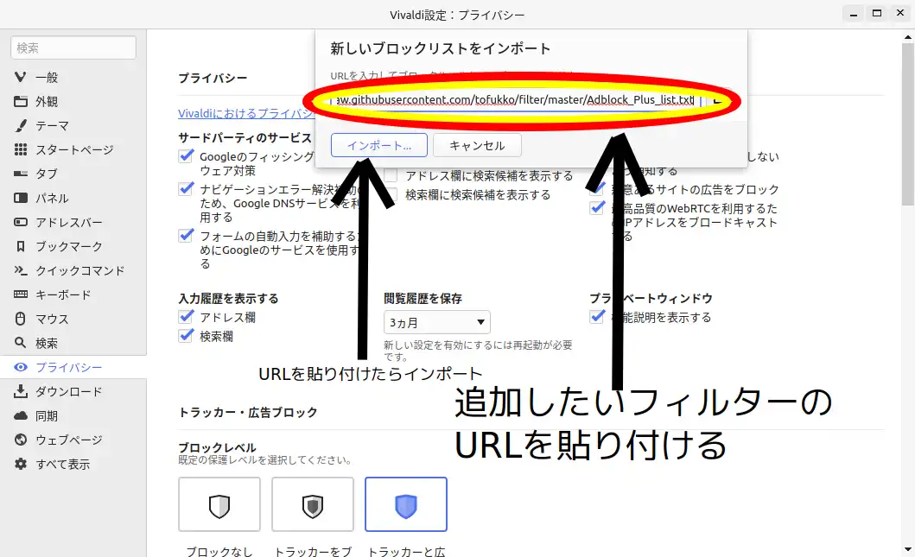Toggle 検索欄に検索候補を表示する checkbox
This screenshot has height=557, width=915.
click(391, 194)
